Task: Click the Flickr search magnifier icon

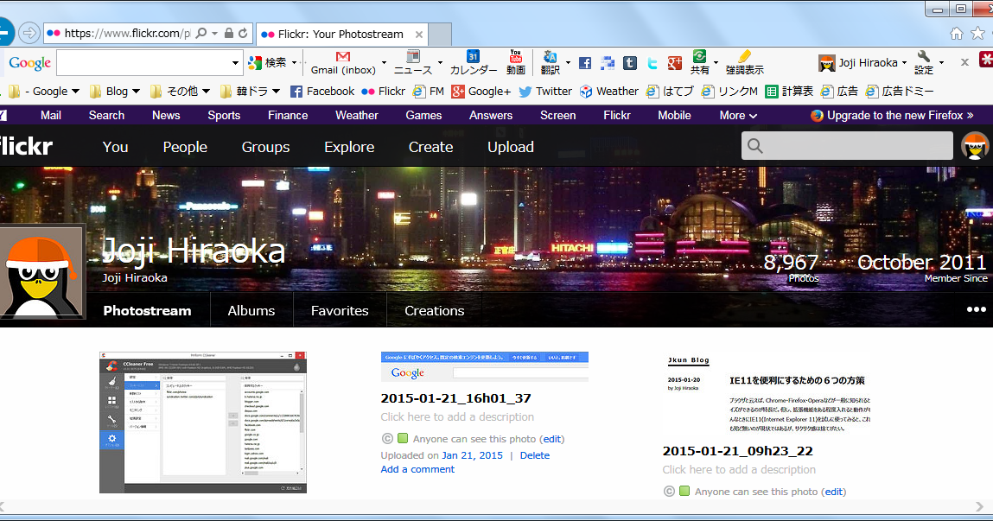Action: [x=754, y=146]
